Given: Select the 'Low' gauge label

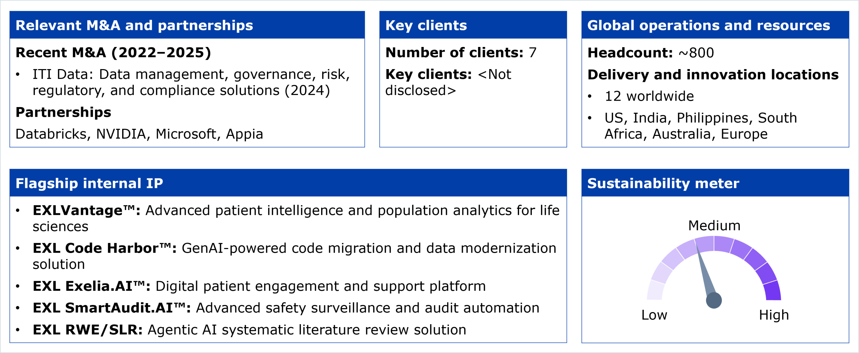Looking at the screenshot, I should tap(654, 315).
